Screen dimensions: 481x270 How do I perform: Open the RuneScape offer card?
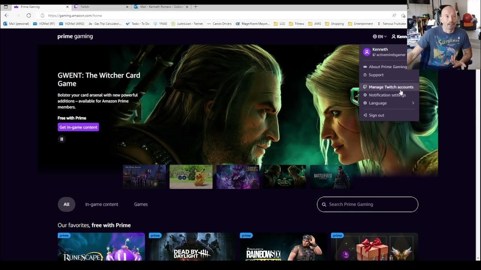pyautogui.click(x=101, y=247)
